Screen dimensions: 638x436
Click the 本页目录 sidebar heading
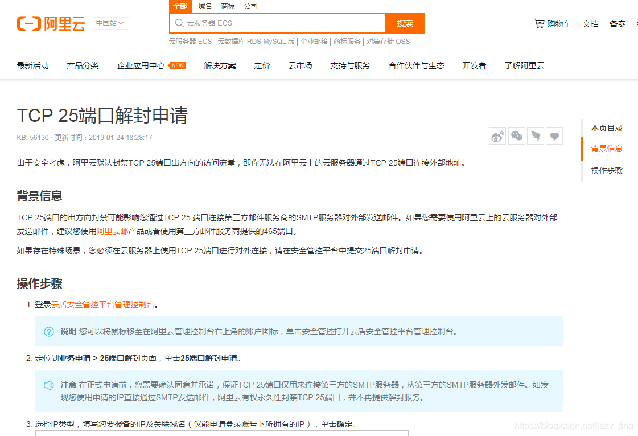click(x=607, y=128)
